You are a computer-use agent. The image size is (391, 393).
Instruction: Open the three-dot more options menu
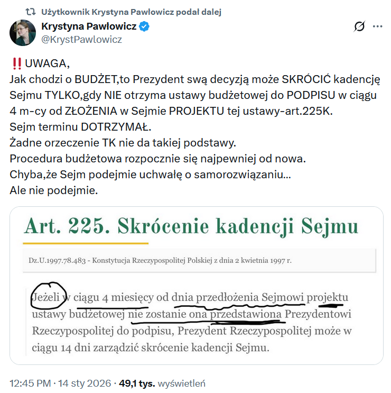click(x=377, y=26)
